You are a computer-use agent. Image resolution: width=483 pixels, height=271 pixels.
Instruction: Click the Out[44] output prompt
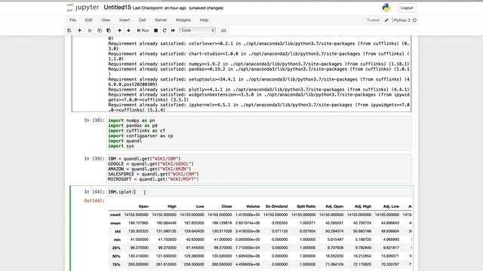point(94,201)
